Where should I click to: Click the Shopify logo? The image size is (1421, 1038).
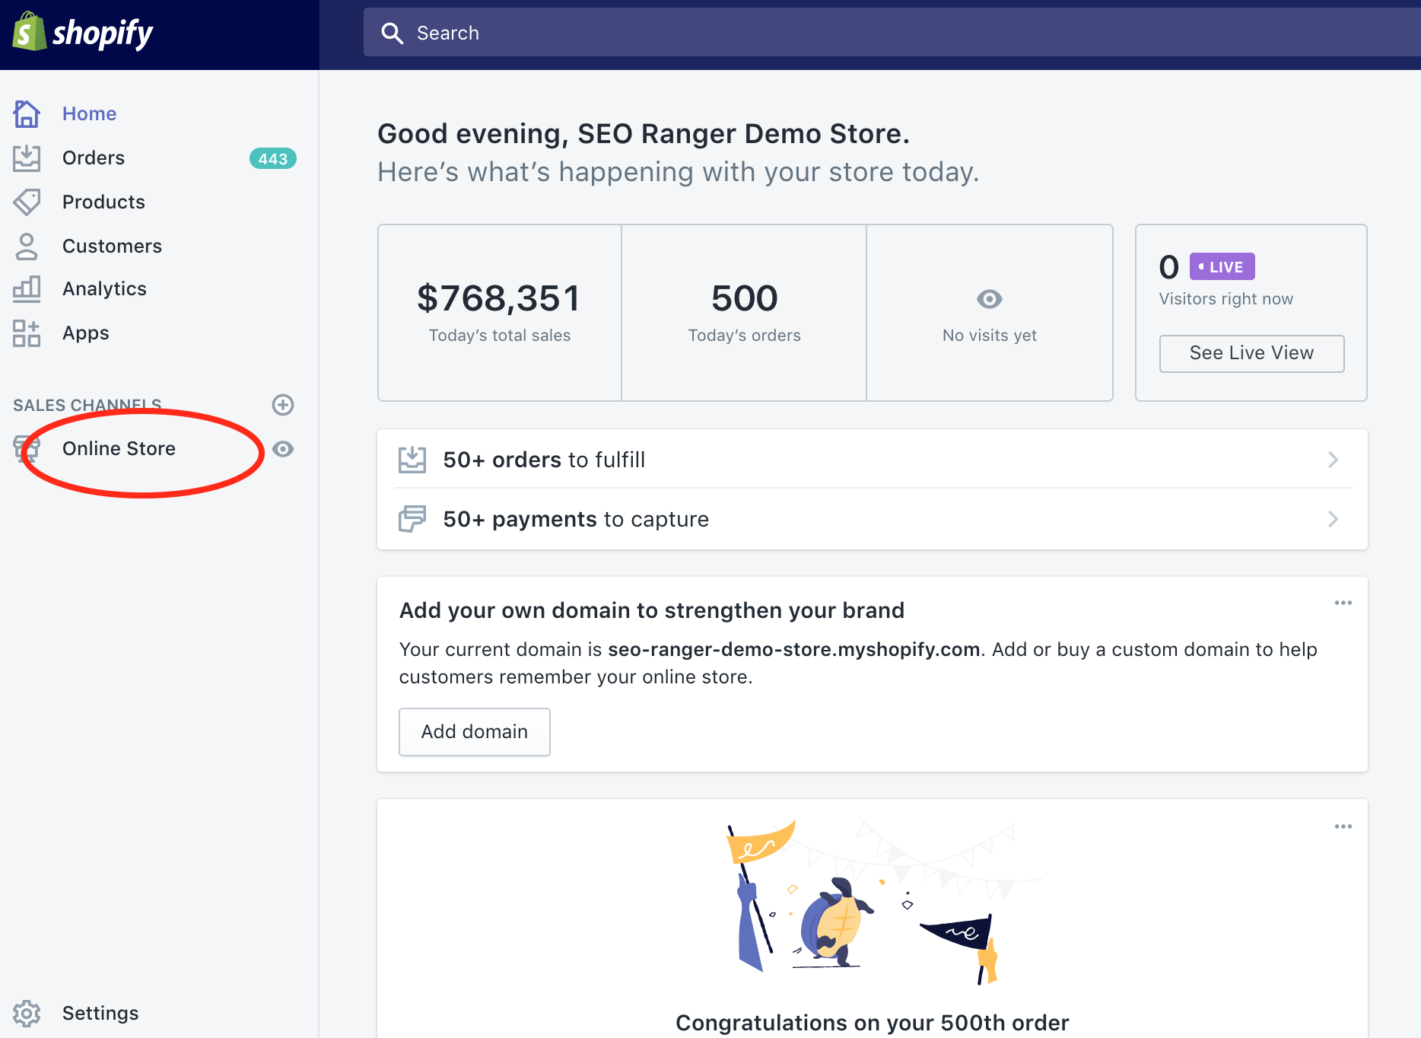point(82,33)
